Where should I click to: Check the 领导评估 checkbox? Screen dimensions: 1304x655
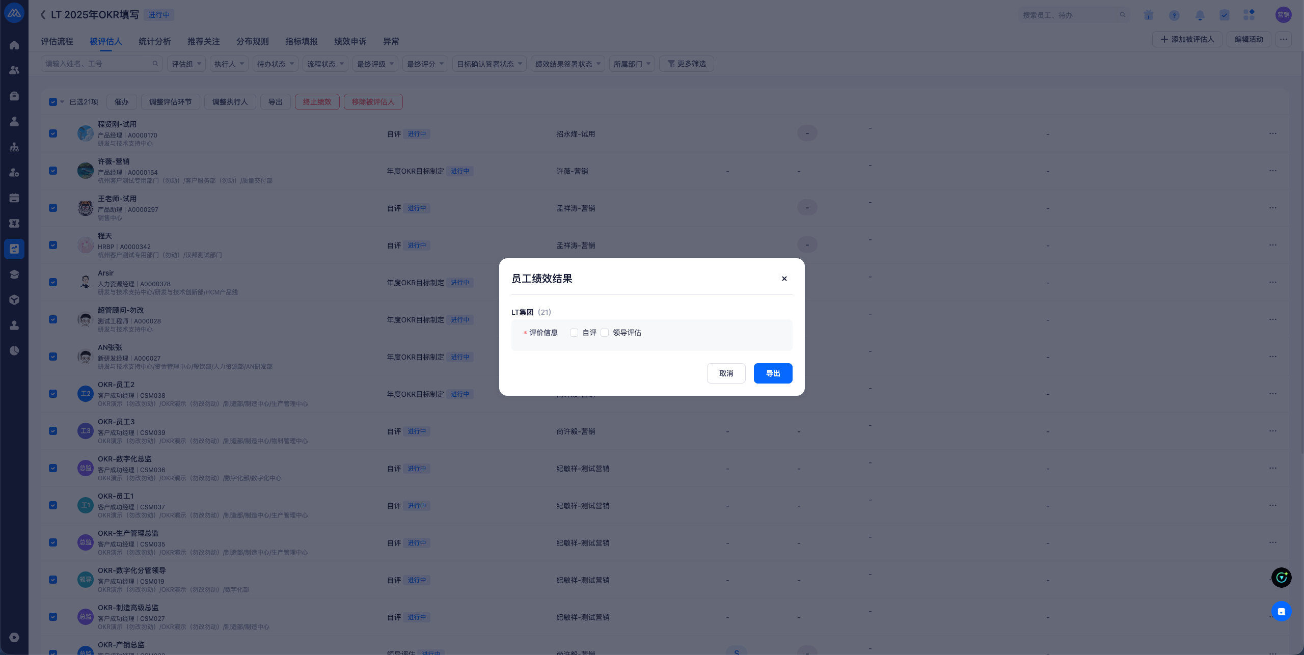605,333
